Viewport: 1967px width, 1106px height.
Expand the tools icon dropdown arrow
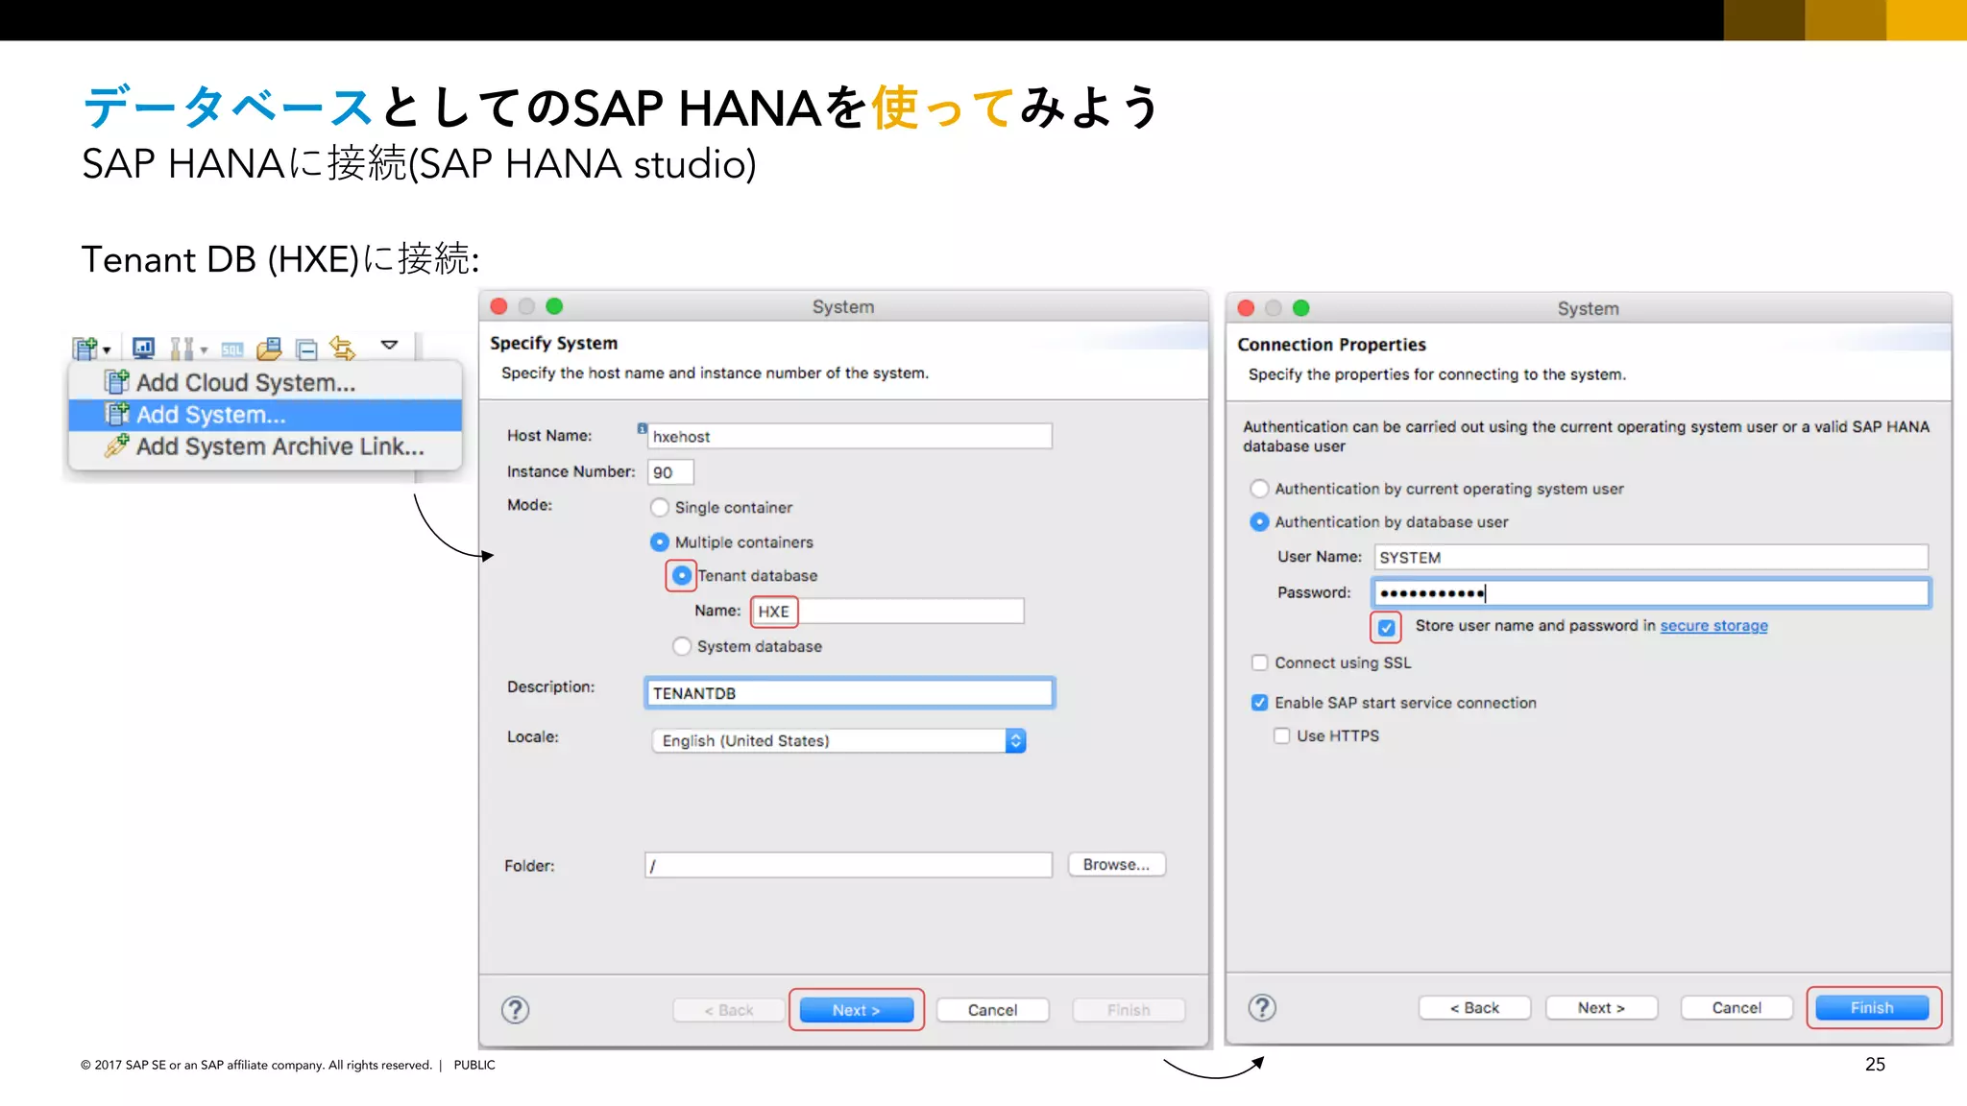(x=204, y=350)
